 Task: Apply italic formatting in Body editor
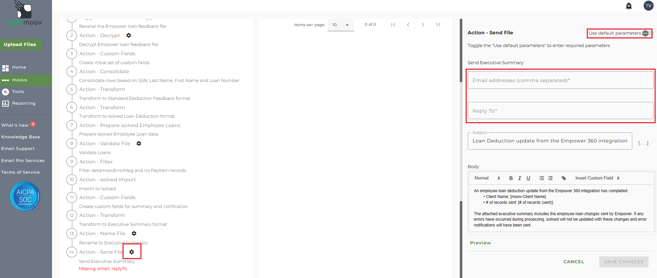click(x=520, y=178)
